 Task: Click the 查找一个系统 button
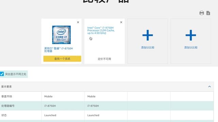(62, 59)
